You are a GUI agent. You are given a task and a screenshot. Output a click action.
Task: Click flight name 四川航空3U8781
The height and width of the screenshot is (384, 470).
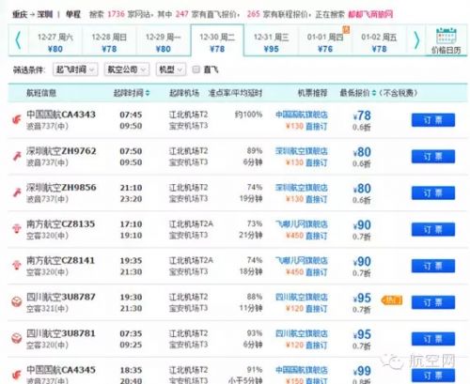(x=60, y=333)
